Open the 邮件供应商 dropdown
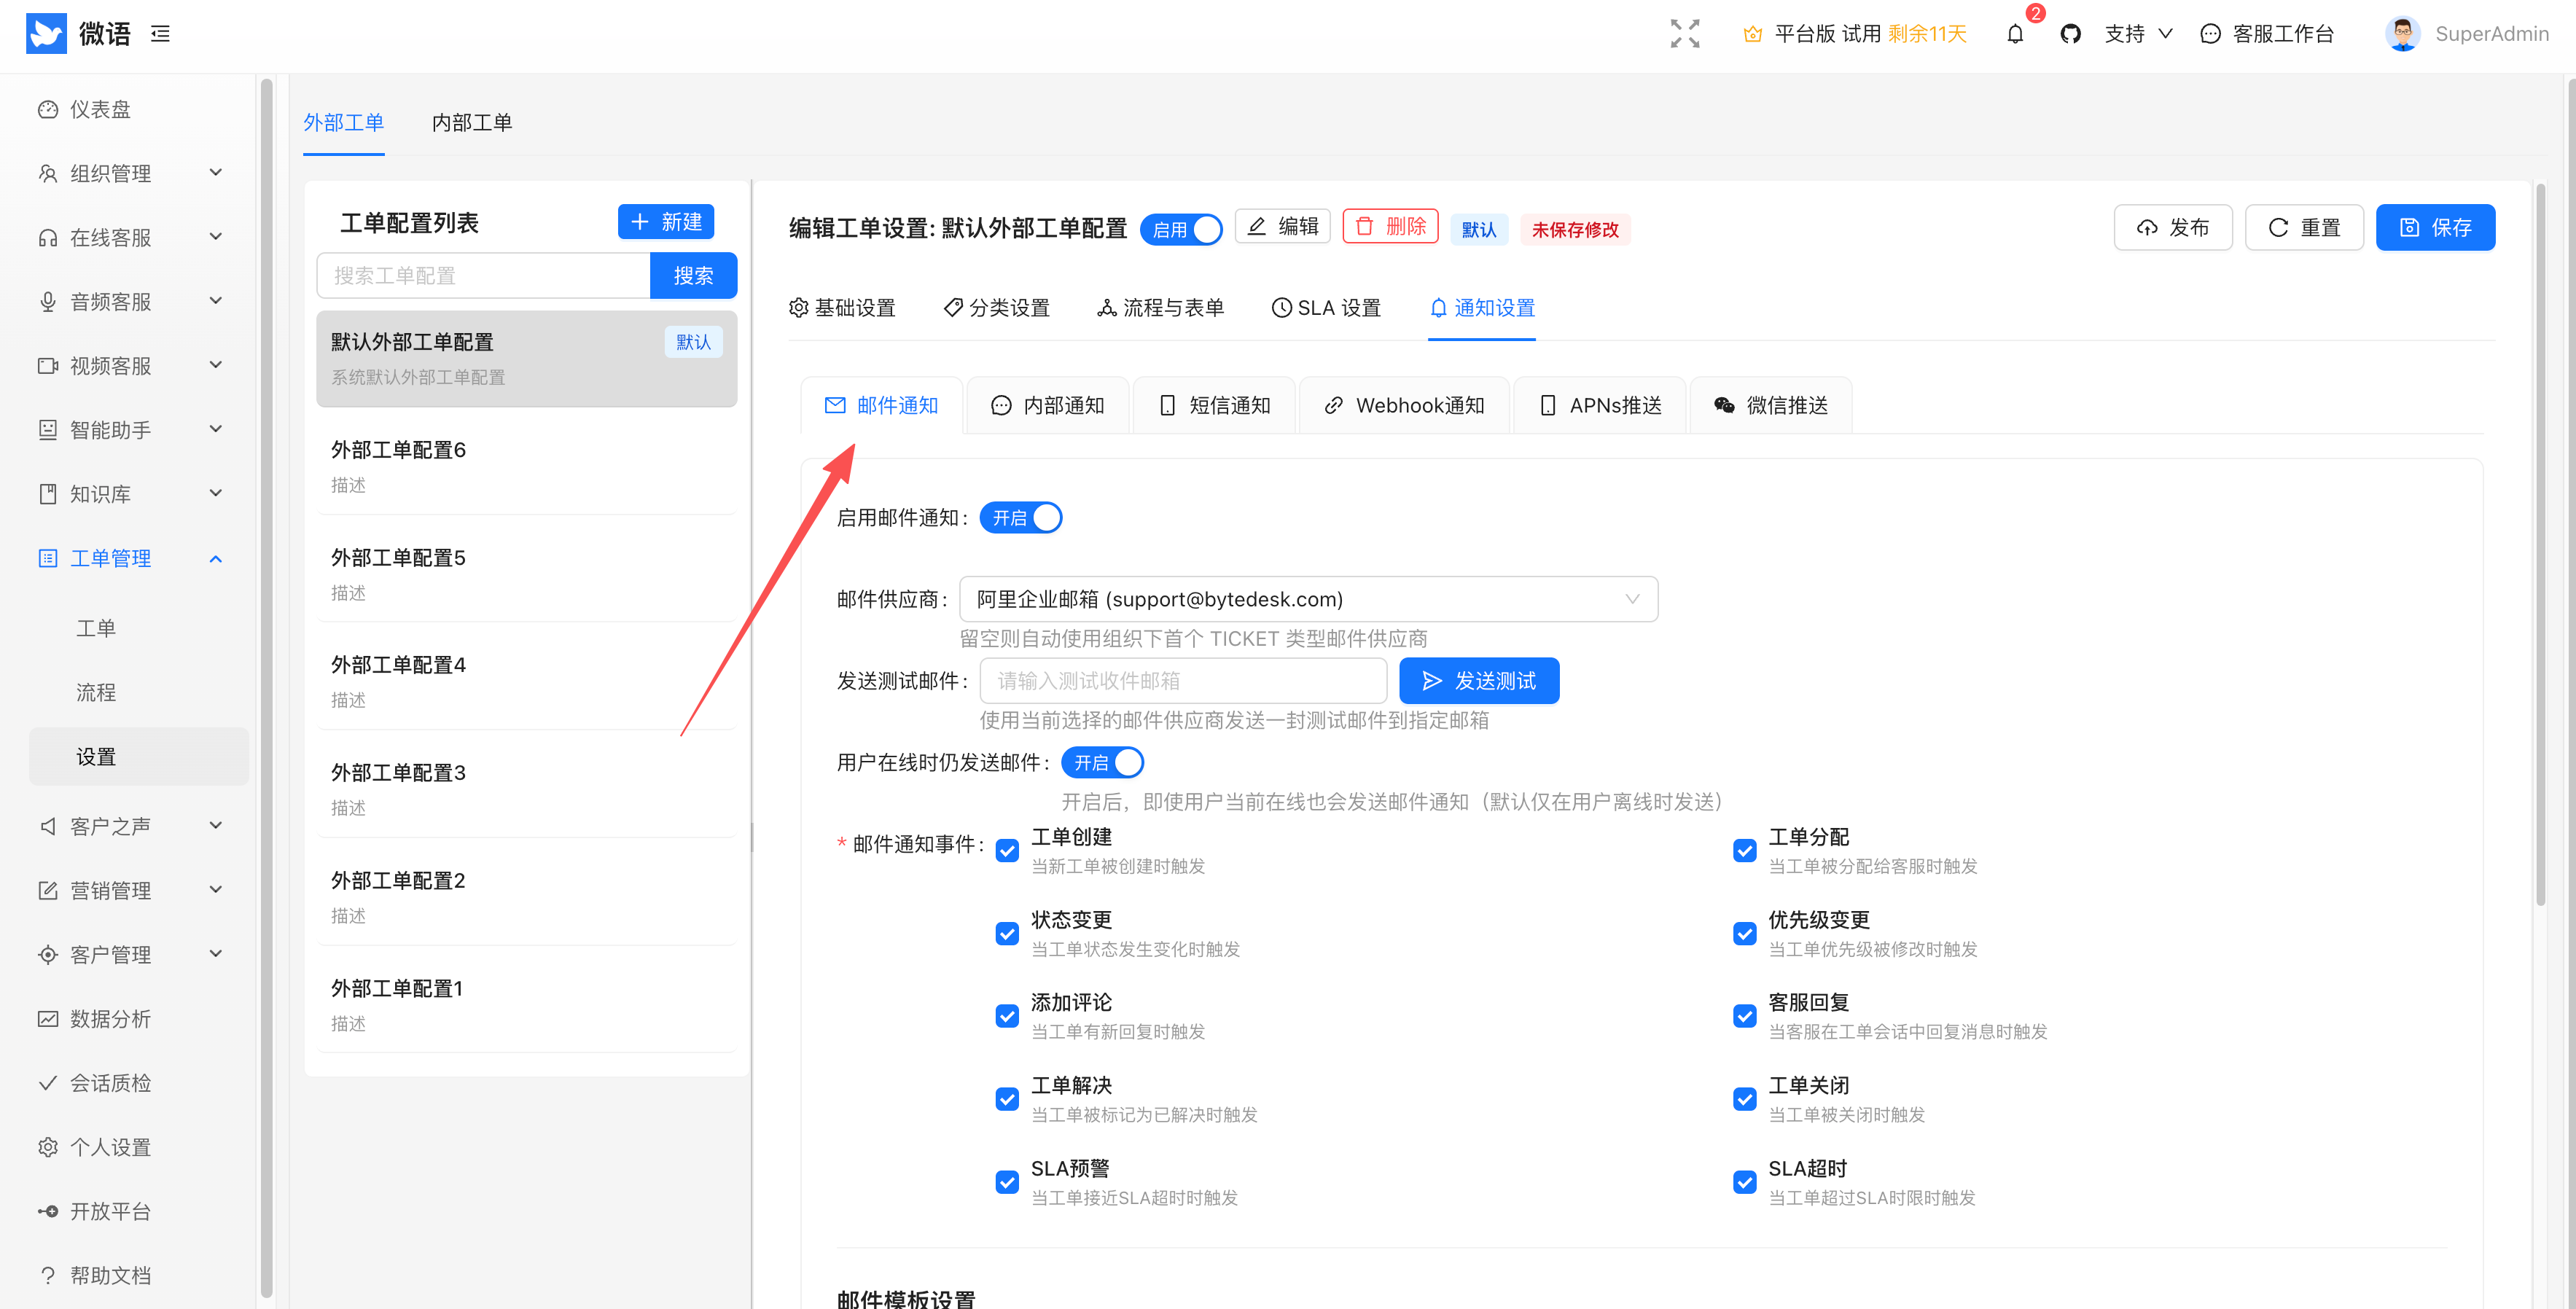The image size is (2576, 1309). (1308, 598)
